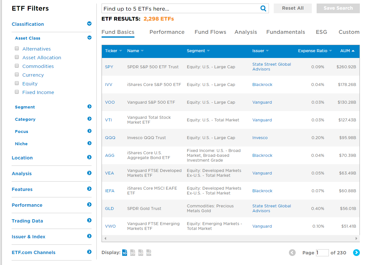This screenshot has width=365, height=265.
Task: Check the Fixed Income checkbox
Action: 16,92
